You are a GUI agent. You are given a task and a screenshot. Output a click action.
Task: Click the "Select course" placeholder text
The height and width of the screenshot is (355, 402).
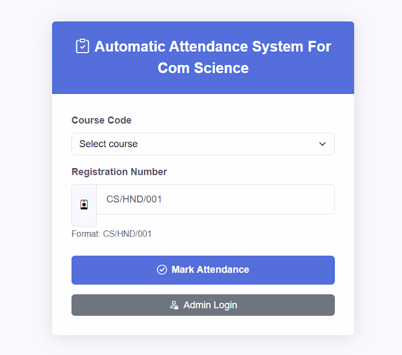109,144
